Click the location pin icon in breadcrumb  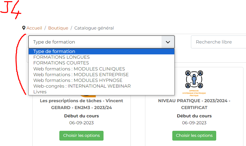point(24,28)
